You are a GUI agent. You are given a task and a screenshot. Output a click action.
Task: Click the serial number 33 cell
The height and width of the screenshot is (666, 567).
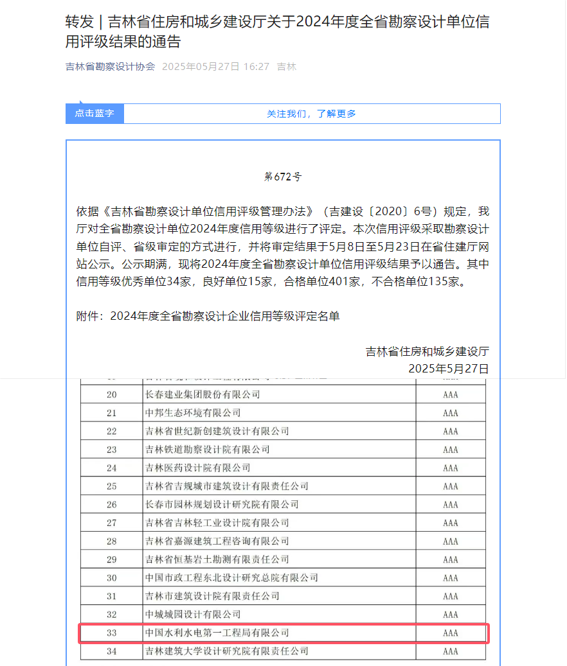pos(112,633)
